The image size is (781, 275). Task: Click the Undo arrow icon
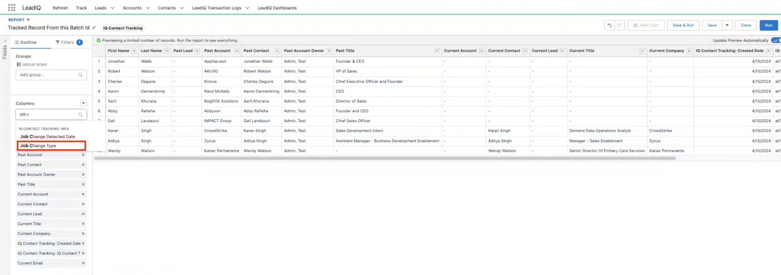[609, 25]
